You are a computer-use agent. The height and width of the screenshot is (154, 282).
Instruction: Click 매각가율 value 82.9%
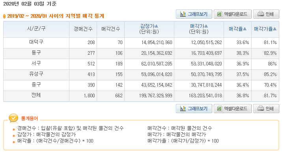[270, 53]
